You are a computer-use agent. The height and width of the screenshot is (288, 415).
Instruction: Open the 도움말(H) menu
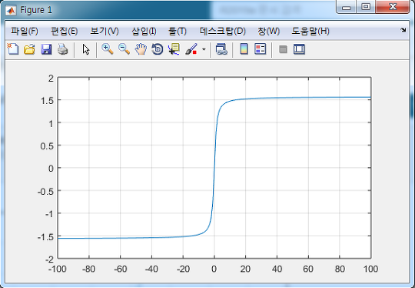(x=310, y=32)
